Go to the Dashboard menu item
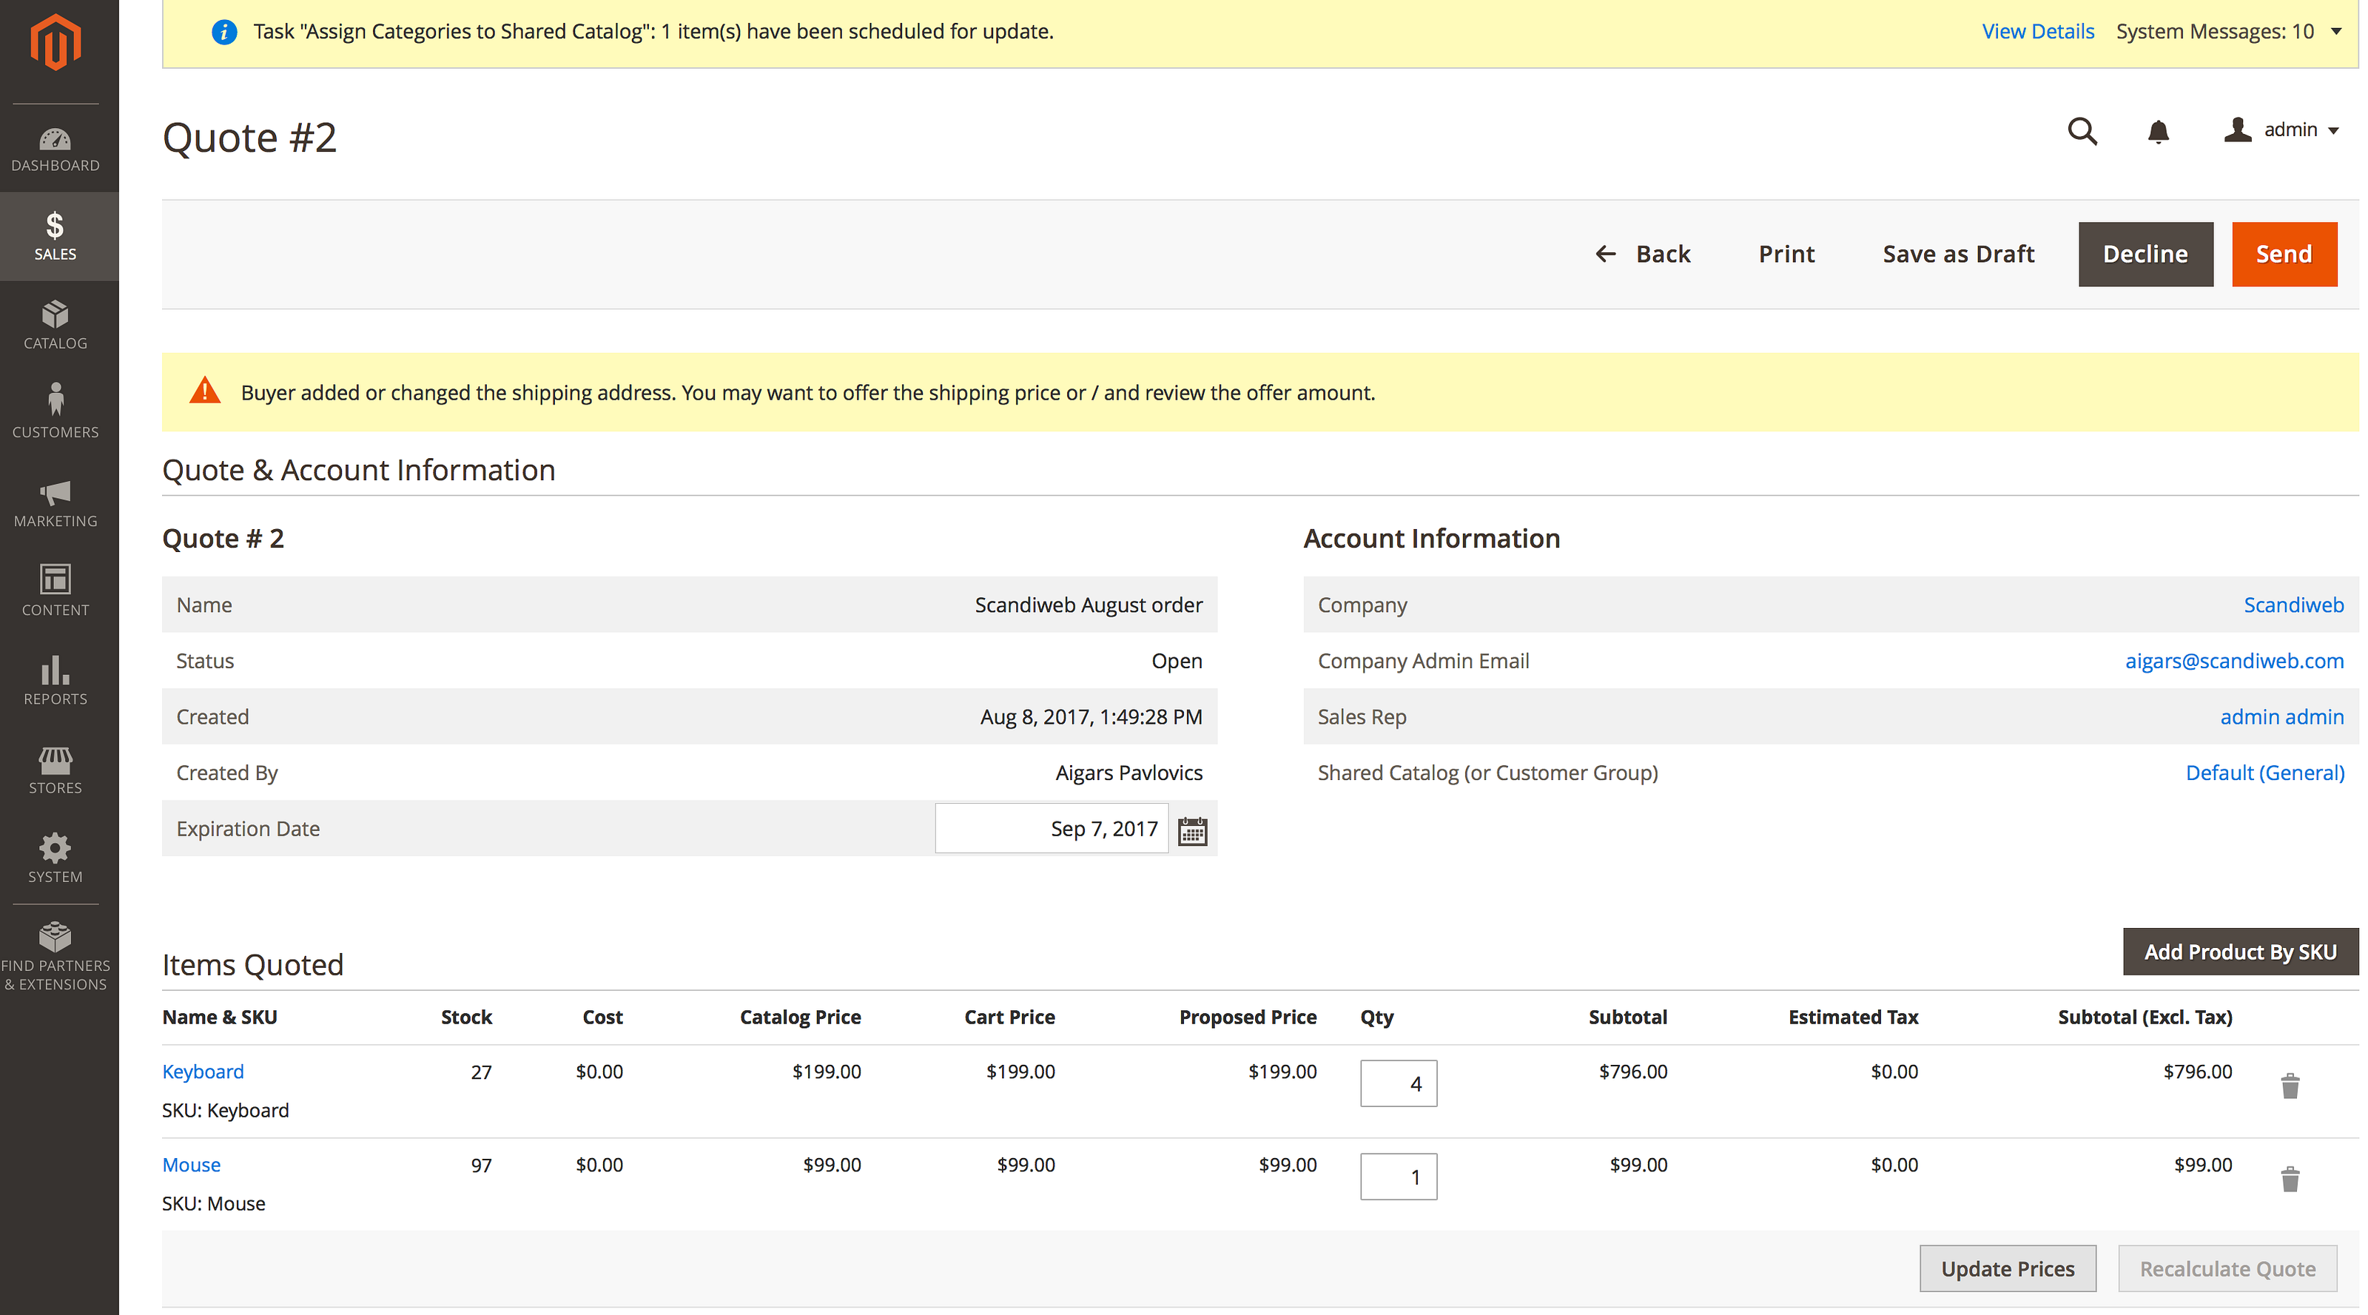2368x1315 pixels. (55, 149)
